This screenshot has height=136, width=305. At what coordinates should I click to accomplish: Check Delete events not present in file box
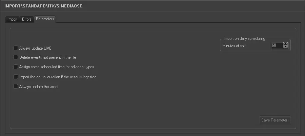pos(16,57)
